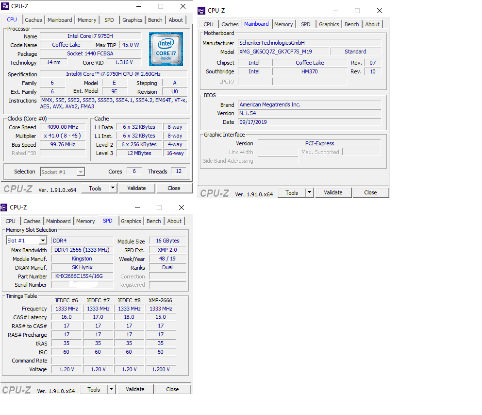The image size is (482, 415).
Task: Open Tools dropdown arrow in SPD window
Action: 111,389
